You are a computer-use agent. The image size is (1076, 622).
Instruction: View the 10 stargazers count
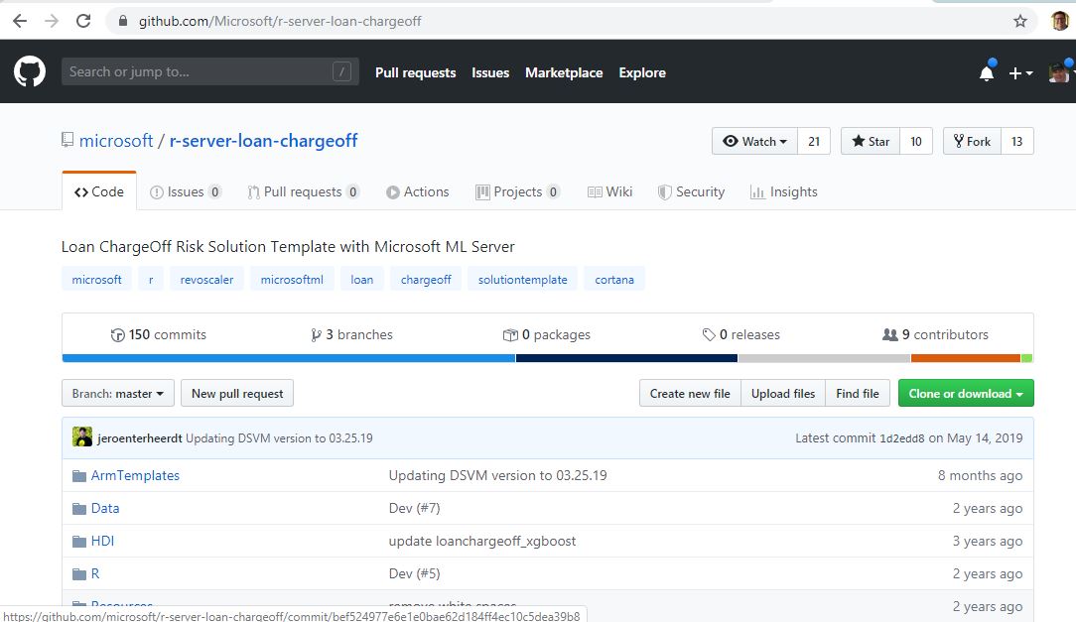tap(916, 141)
